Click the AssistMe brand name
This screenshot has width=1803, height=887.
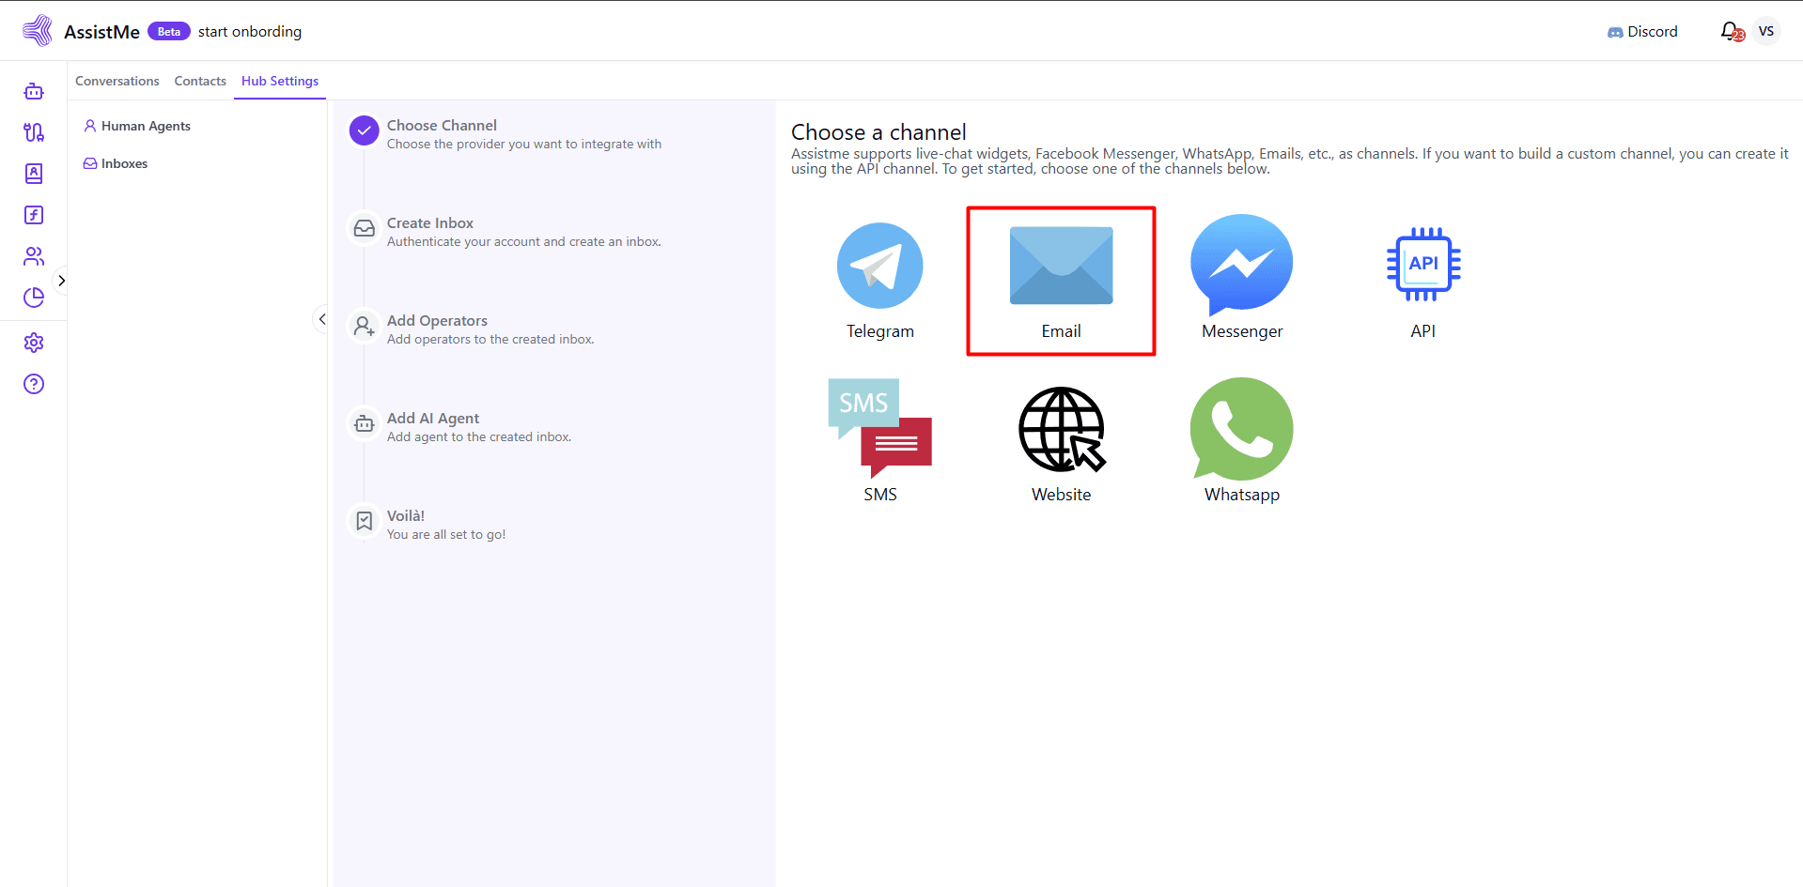101,32
